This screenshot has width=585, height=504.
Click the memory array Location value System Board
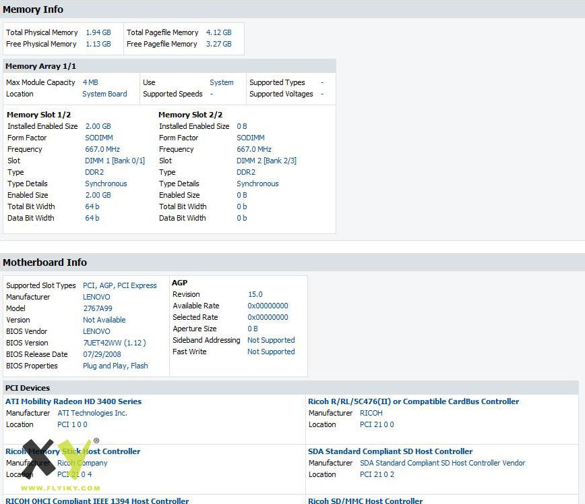[104, 94]
